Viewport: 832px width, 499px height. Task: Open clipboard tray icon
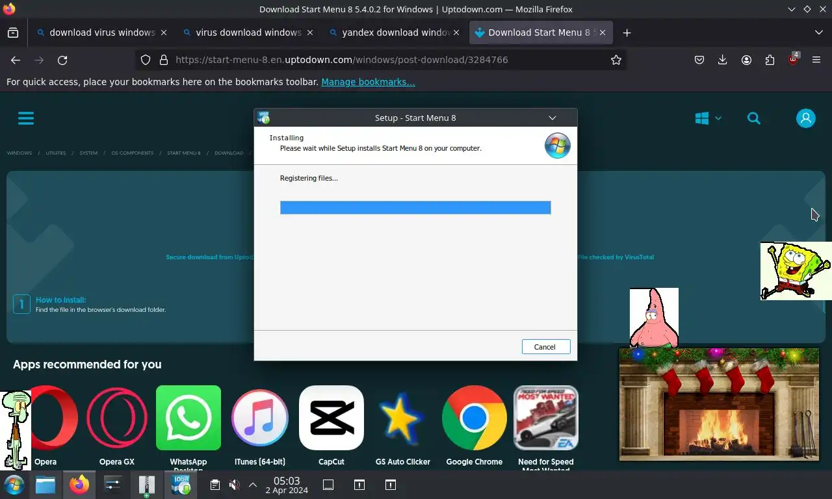tap(215, 485)
